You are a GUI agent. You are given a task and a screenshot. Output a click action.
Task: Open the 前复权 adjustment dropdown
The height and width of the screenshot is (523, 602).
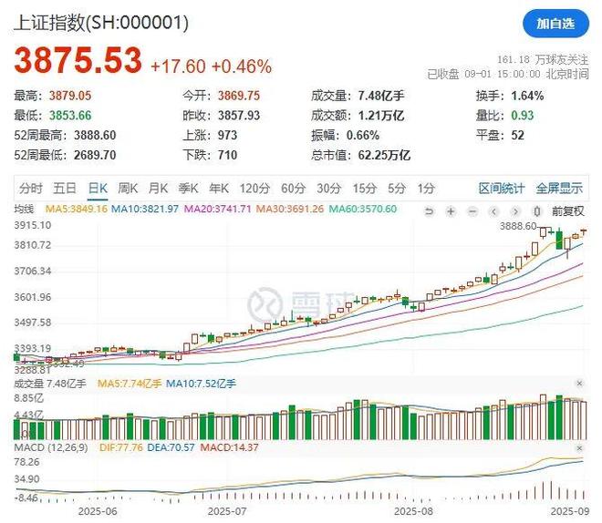566,210
